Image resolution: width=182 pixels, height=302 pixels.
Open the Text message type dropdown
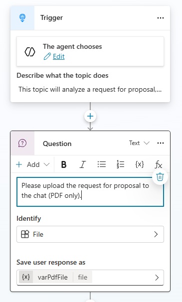(139, 143)
